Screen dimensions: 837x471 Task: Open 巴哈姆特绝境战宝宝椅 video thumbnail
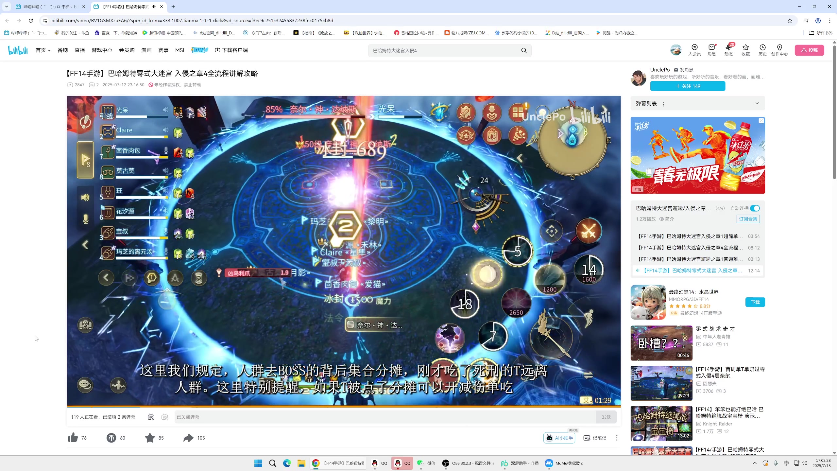[661, 424]
